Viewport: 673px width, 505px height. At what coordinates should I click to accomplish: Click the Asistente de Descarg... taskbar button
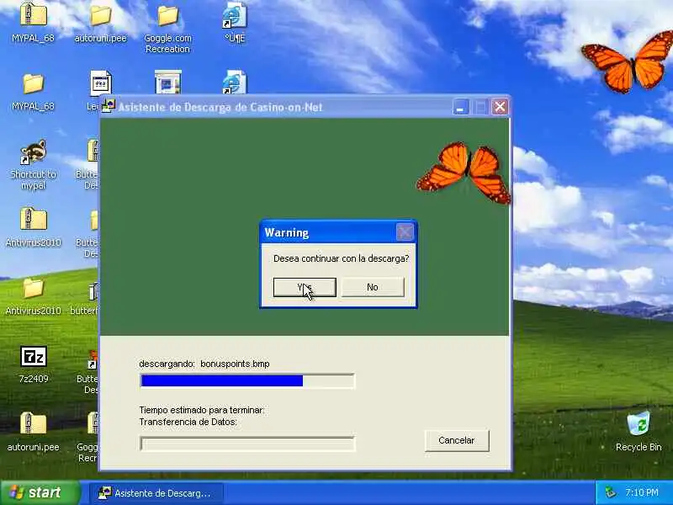click(x=156, y=493)
